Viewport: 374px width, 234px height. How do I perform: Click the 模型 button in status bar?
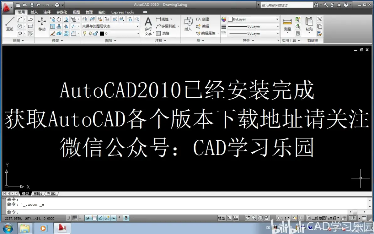pos(222,218)
